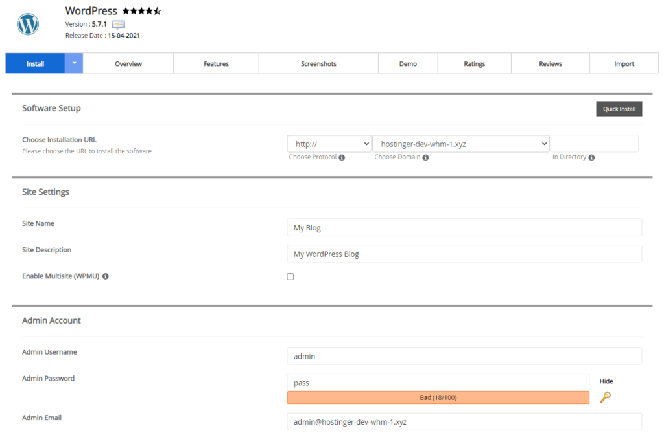The height and width of the screenshot is (435, 664).
Task: Click the Quick Install button
Action: [619, 108]
